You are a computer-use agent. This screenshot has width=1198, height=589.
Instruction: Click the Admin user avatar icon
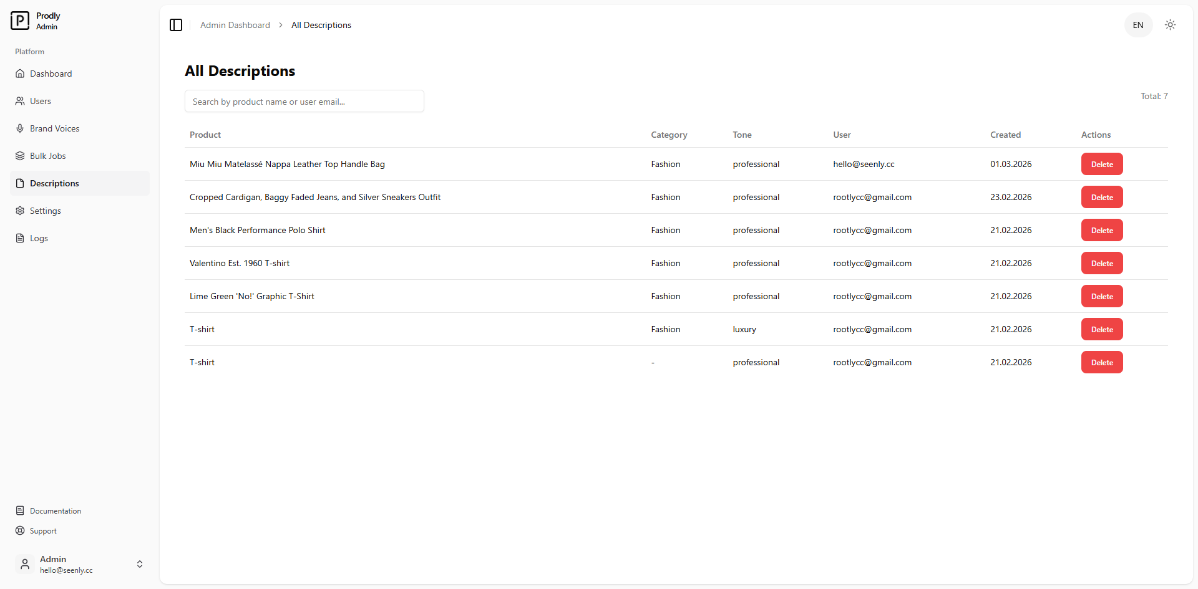click(25, 564)
